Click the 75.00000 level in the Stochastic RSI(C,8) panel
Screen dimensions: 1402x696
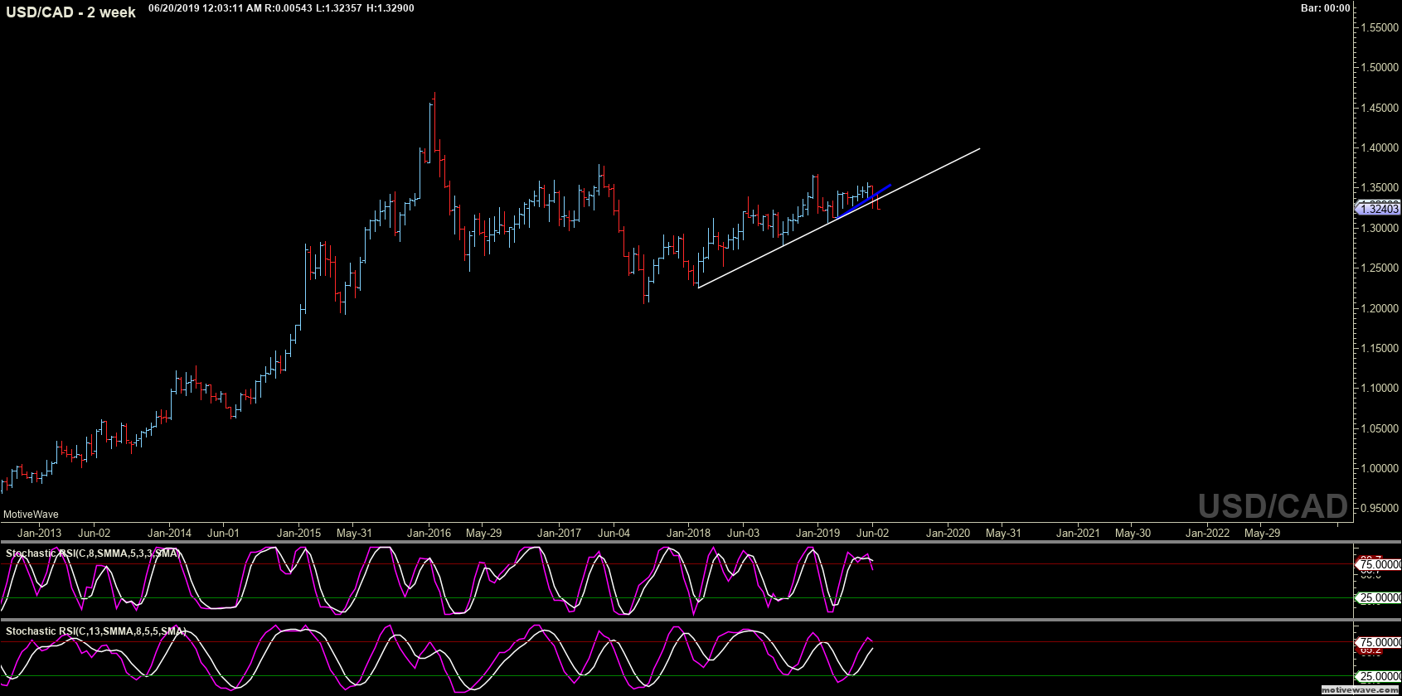(x=1380, y=564)
